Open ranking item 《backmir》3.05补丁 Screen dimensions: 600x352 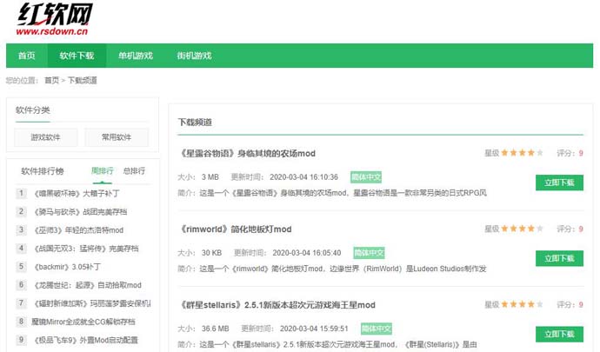(67, 267)
